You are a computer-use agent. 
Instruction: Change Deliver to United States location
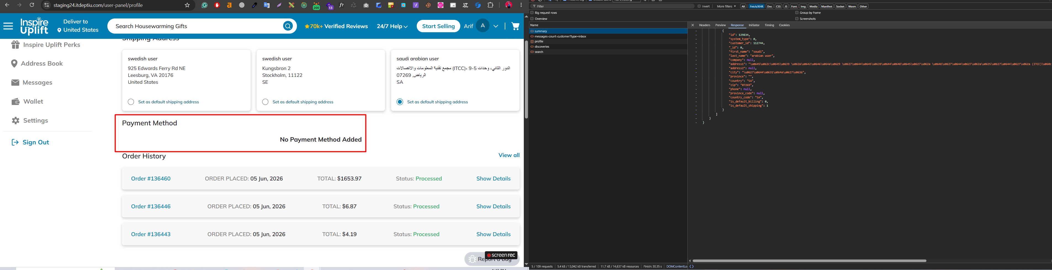point(78,26)
